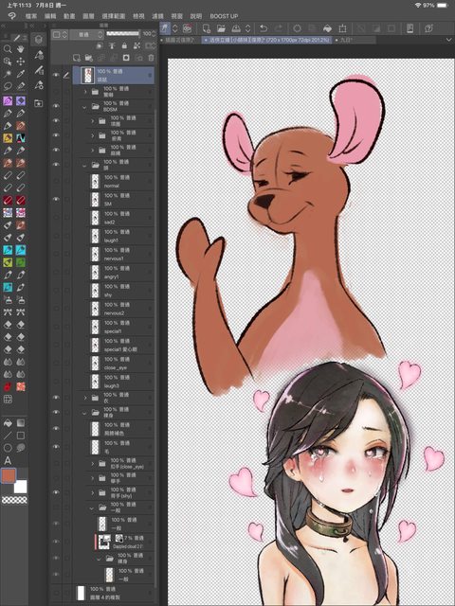
Task: Open the 編輯 menu
Action: (x=50, y=16)
